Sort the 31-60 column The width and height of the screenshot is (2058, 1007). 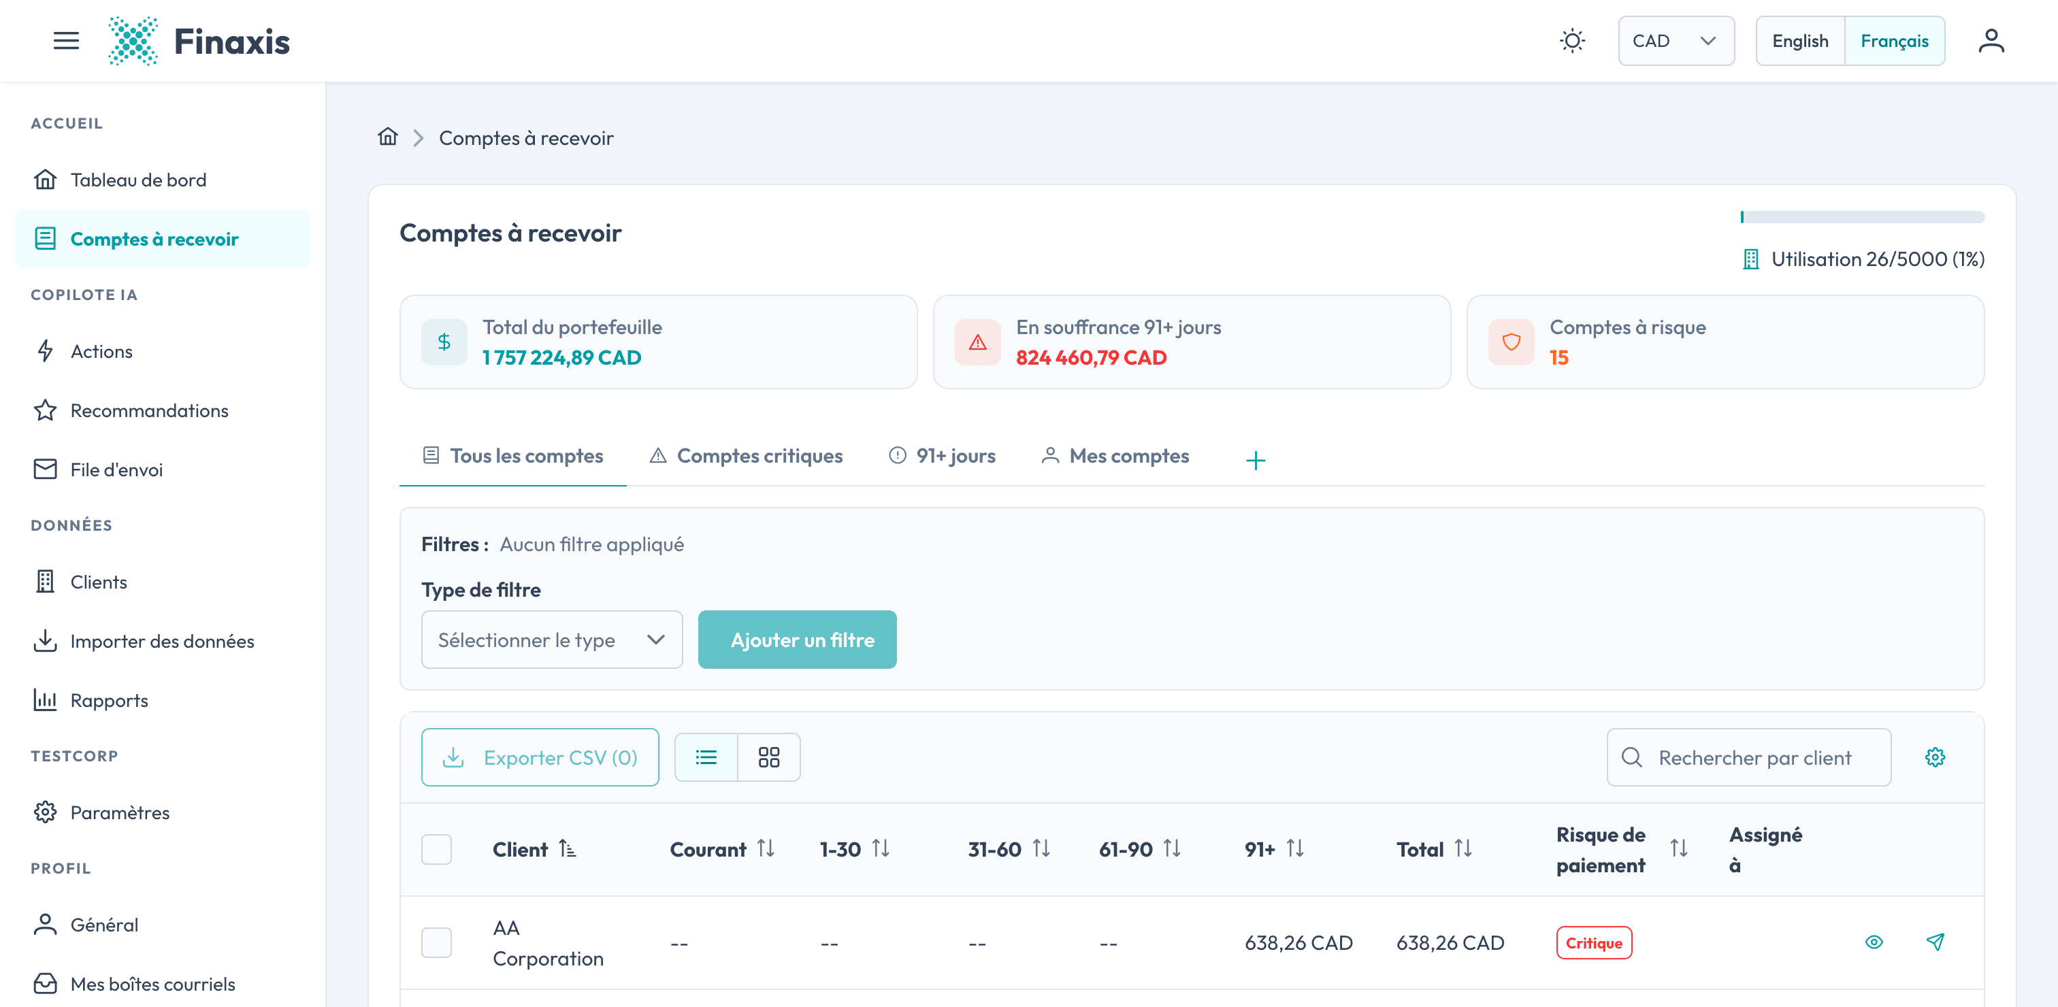[1041, 848]
